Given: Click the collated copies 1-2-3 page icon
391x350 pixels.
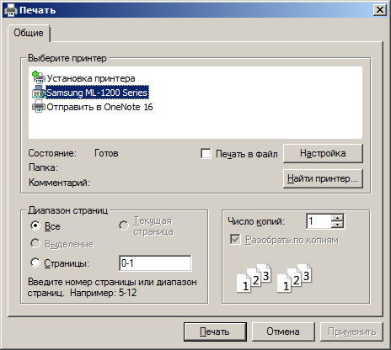Looking at the screenshot, I should tap(254, 278).
